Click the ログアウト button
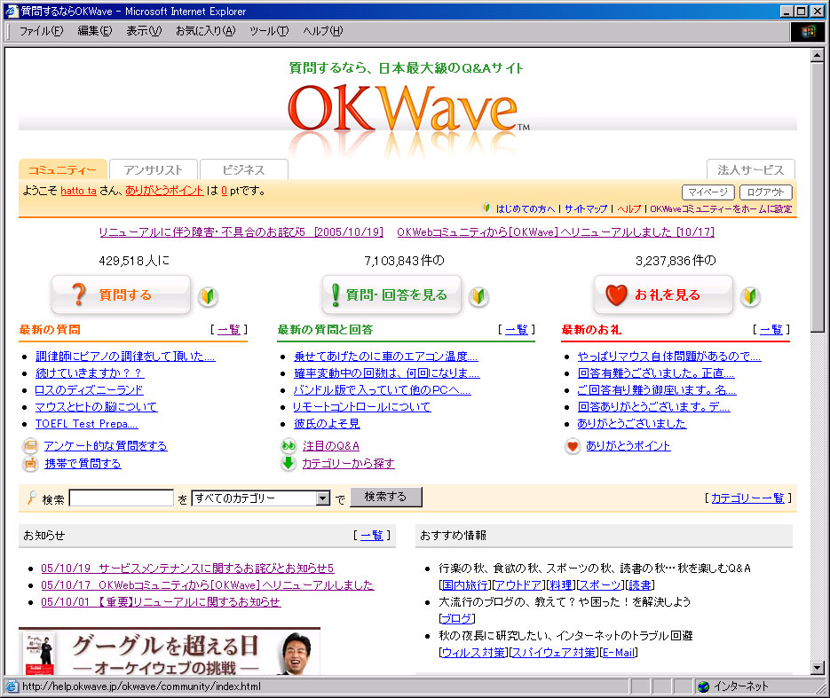This screenshot has width=830, height=698. 765,192
